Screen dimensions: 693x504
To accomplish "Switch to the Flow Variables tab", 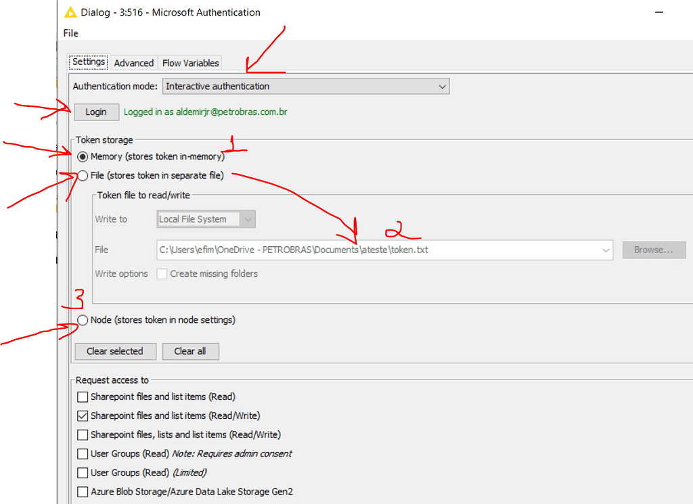I will (x=190, y=62).
